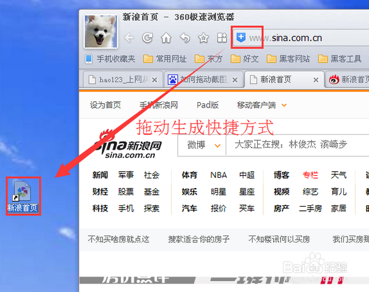Open the 黑客工具 bookmark folder
369x292 pixels.
[339, 58]
